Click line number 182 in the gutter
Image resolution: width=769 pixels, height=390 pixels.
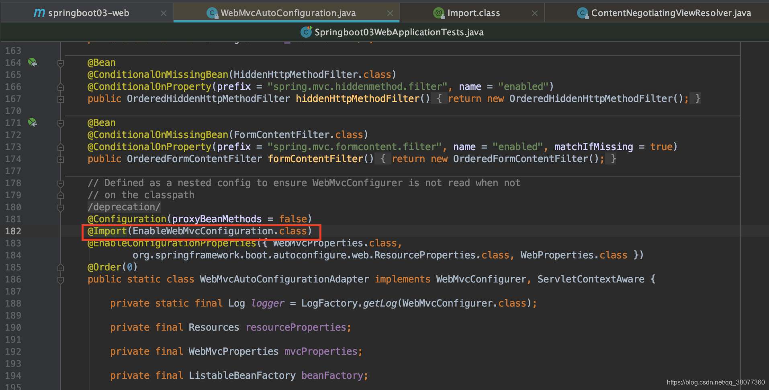13,231
